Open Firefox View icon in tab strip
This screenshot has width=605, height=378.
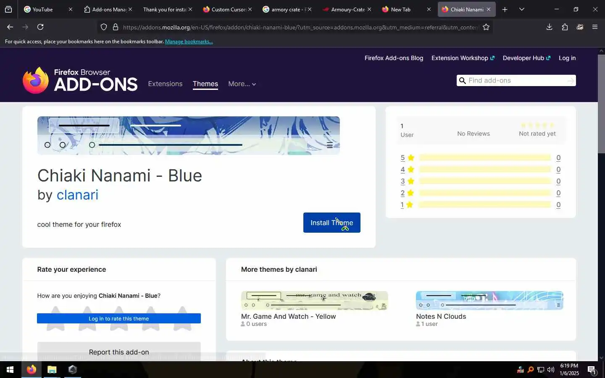tap(8, 9)
